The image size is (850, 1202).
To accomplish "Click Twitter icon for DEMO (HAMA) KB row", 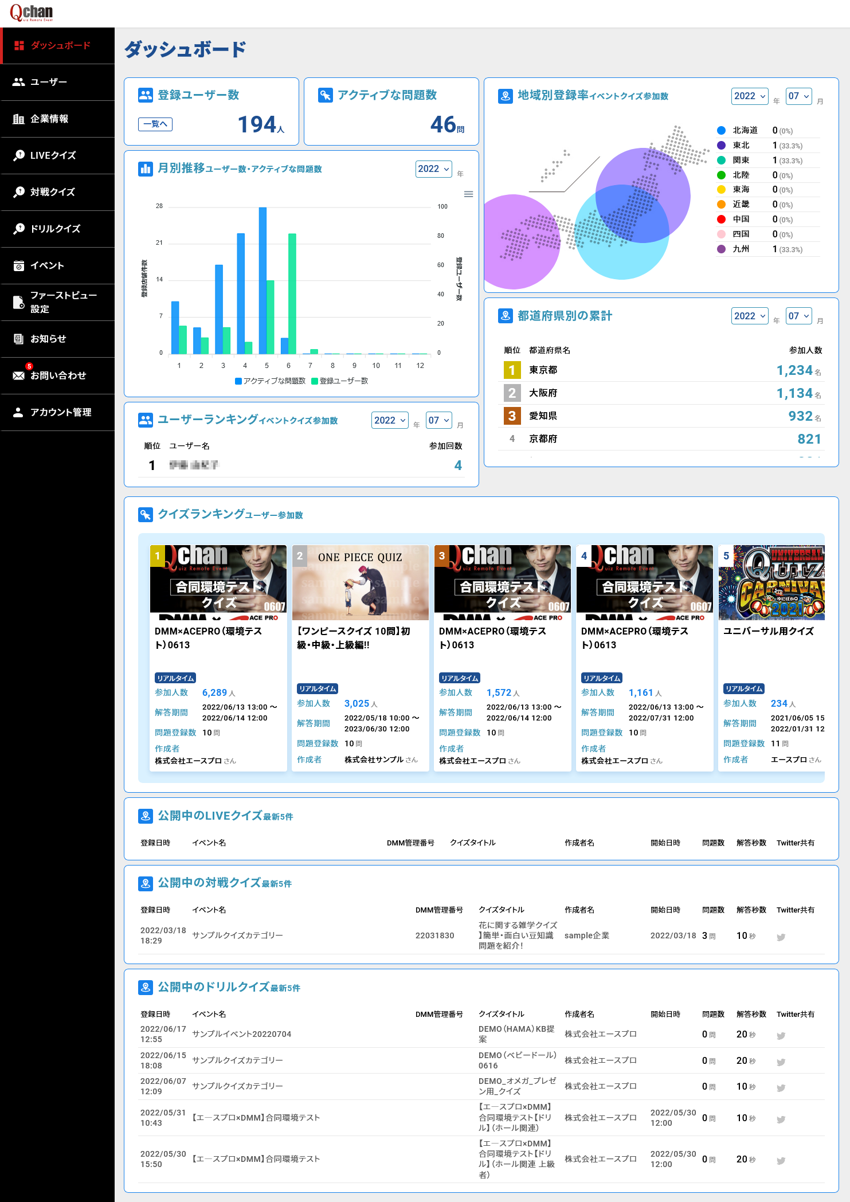I will tap(781, 1036).
